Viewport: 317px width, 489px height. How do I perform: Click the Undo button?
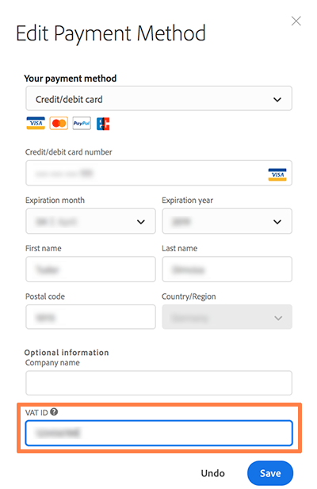(x=213, y=473)
